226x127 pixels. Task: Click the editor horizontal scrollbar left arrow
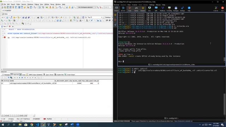coord(1,69)
